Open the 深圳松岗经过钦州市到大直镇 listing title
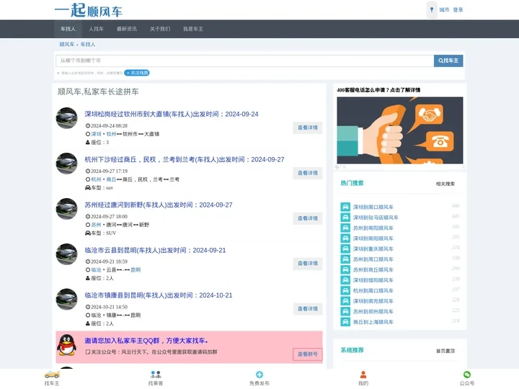Screen dimensions: 519x389 [172, 114]
